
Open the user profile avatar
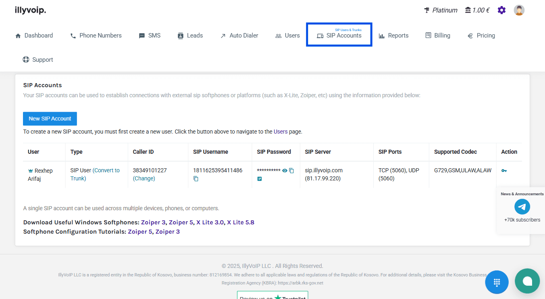point(519,10)
